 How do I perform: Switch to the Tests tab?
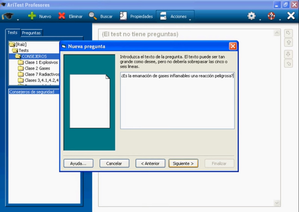click(x=12, y=32)
